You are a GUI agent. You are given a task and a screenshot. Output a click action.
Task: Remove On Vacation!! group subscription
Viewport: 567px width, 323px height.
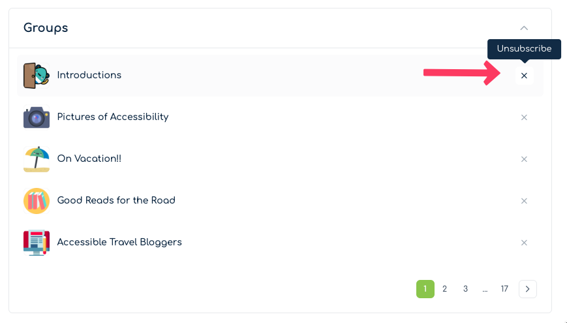524,159
